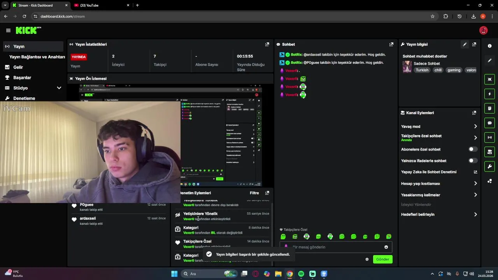The image size is (498, 280).
Task: Pop out the Yayın İstatistikleri panel
Action: point(267,44)
